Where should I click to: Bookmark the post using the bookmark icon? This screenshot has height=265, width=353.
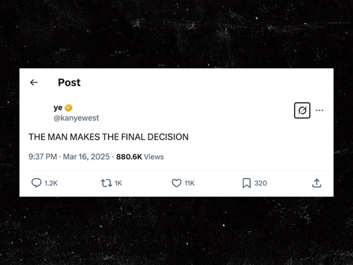(246, 183)
